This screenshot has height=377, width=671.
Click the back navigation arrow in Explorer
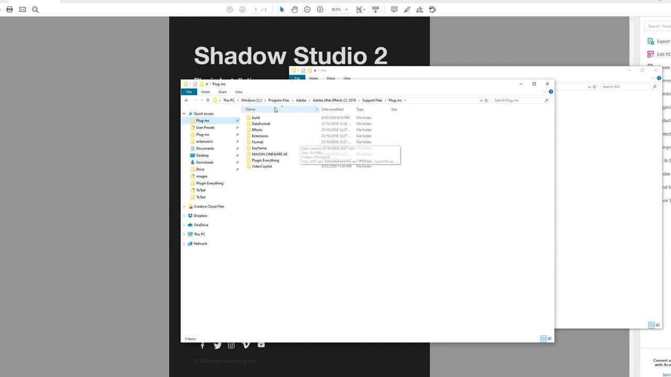[x=187, y=100]
